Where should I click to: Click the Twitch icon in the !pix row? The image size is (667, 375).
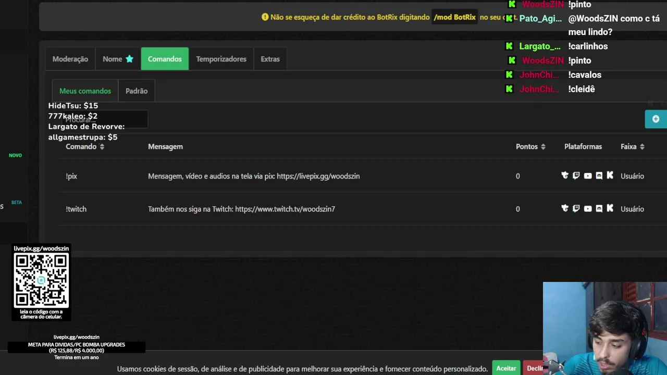click(x=576, y=176)
